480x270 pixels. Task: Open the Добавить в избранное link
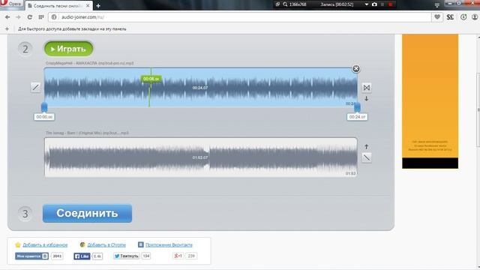[45, 245]
